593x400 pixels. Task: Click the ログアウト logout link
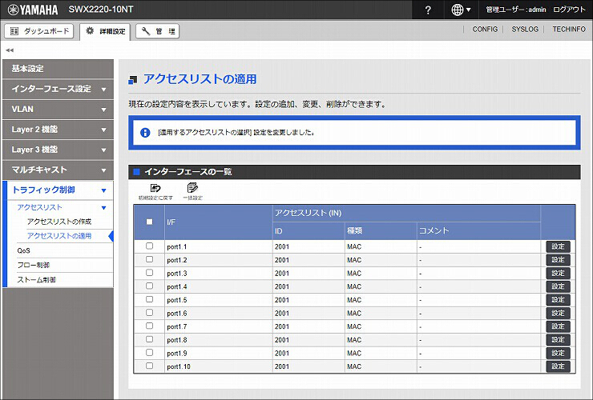(x=569, y=10)
